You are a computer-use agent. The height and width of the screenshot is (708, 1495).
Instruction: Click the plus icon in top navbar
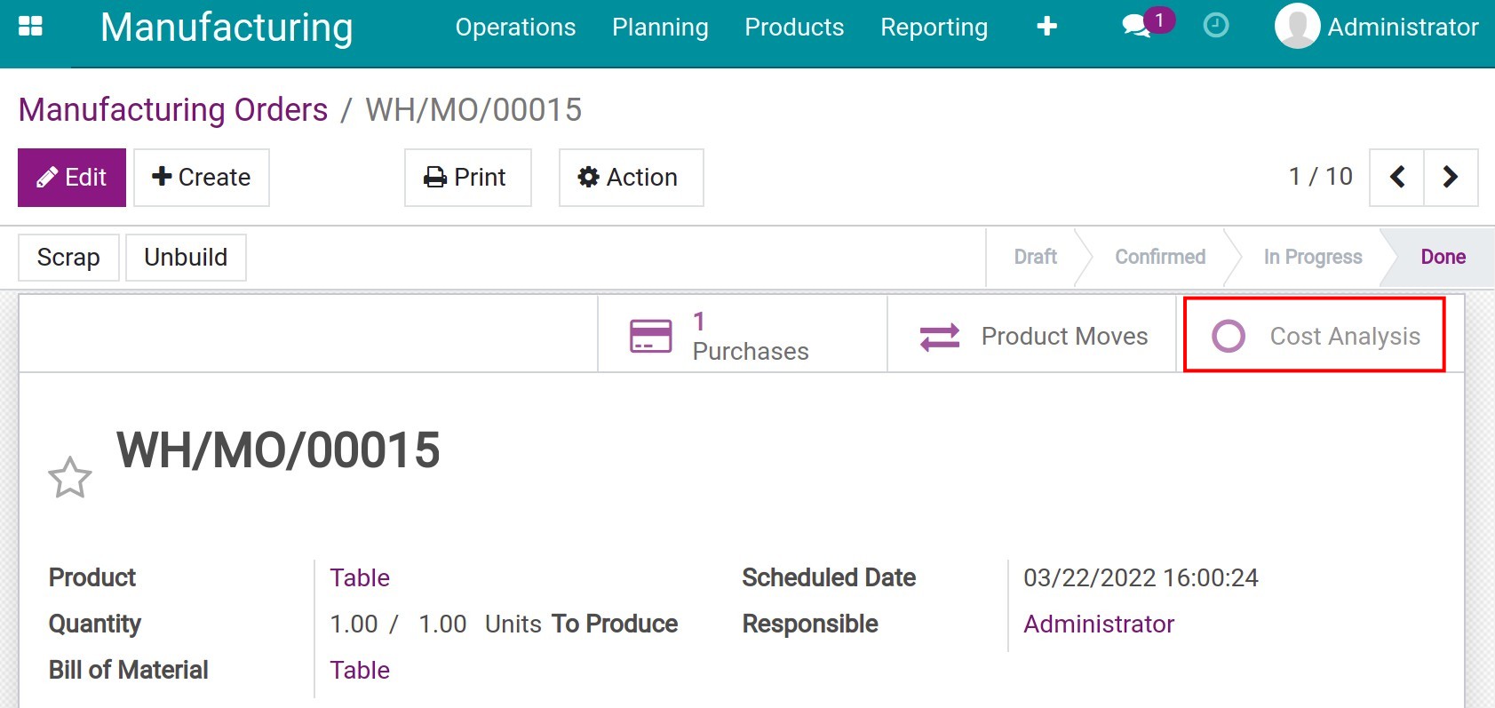click(1046, 27)
